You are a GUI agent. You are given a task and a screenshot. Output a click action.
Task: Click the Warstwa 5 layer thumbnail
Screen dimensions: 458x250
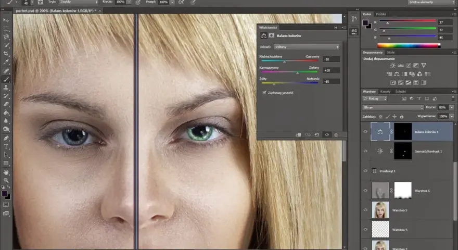point(380,210)
